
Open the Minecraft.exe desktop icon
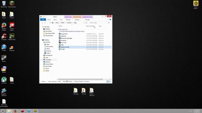[12, 4]
